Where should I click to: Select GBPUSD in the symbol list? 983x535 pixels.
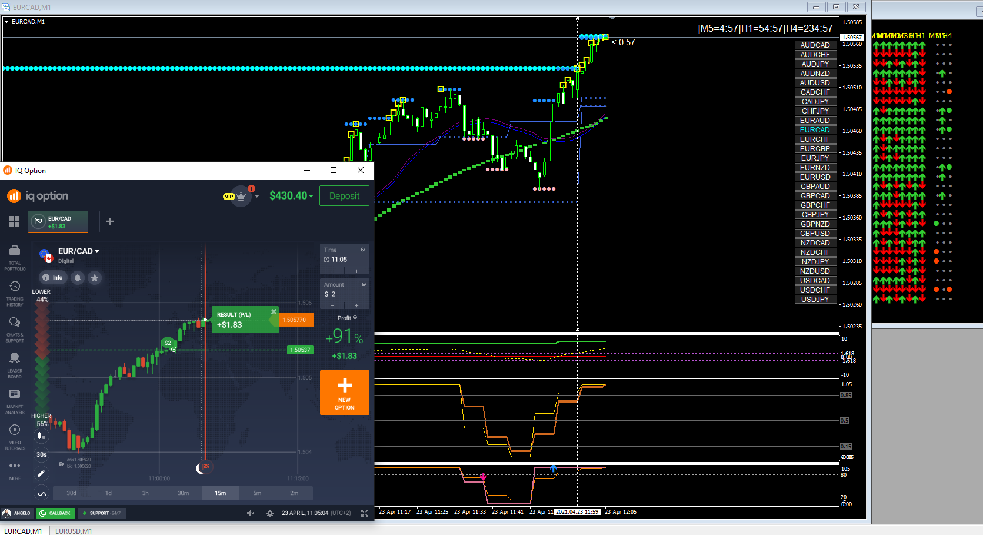815,234
